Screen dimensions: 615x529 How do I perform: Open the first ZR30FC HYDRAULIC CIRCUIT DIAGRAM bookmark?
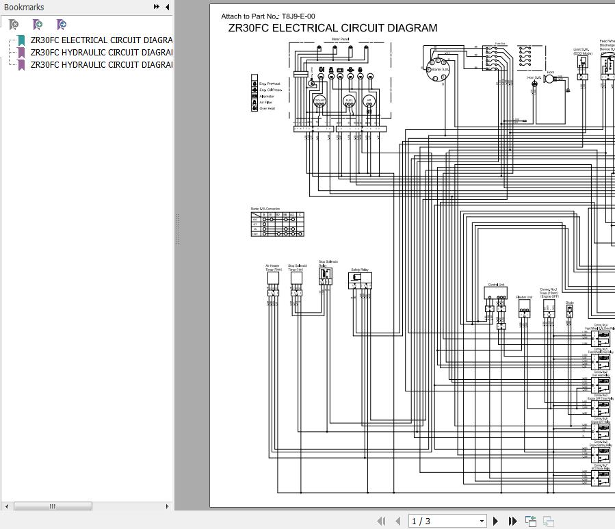101,52
